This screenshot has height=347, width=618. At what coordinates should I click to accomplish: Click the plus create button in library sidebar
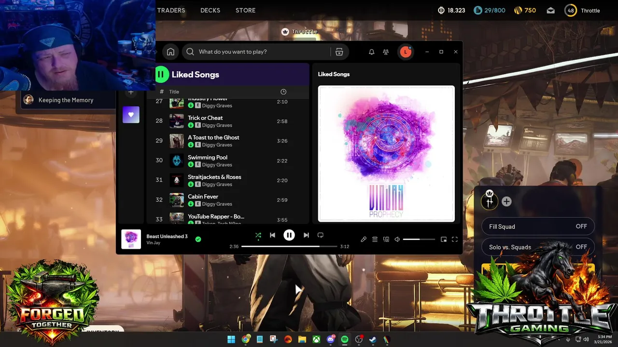pyautogui.click(x=131, y=92)
